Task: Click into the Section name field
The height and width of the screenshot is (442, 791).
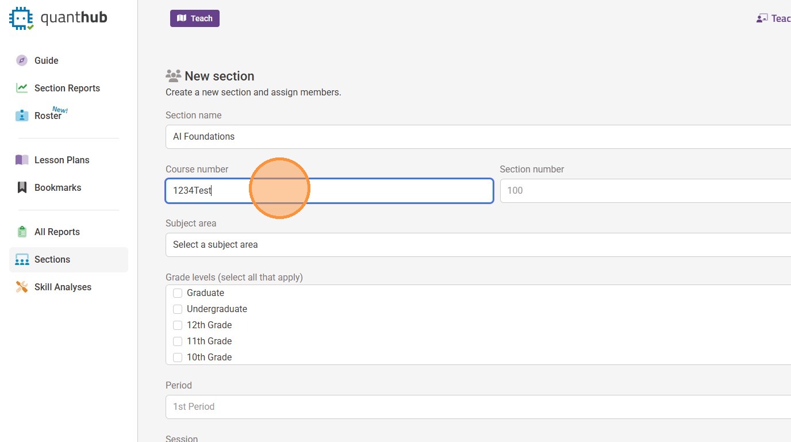Action: (x=477, y=137)
